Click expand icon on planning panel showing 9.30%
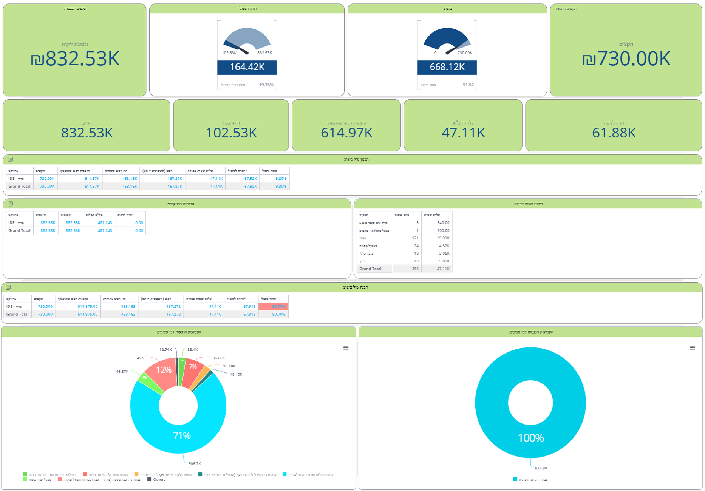The image size is (705, 491). click(10, 159)
